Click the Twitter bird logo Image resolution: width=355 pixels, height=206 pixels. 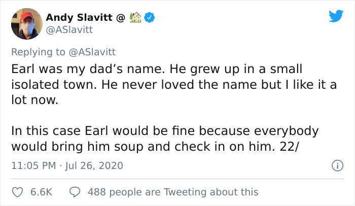(336, 16)
